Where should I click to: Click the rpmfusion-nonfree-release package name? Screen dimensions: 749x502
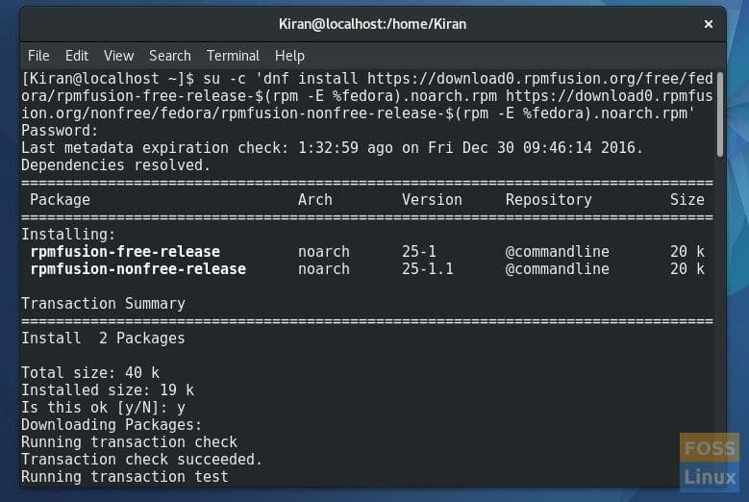pyautogui.click(x=138, y=269)
